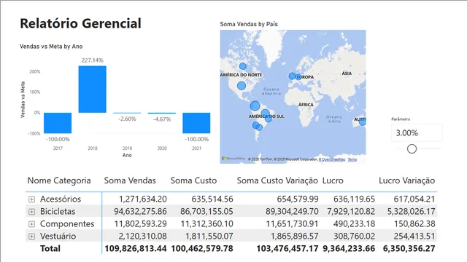Image resolution: width=467 pixels, height=262 pixels.
Task: Sort by Lucro Variação column header
Action: coord(407,180)
